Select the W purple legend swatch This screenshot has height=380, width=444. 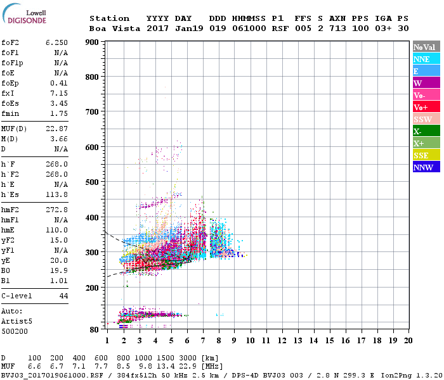tap(426, 83)
